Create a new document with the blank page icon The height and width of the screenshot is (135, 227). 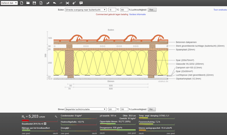(22, 3)
